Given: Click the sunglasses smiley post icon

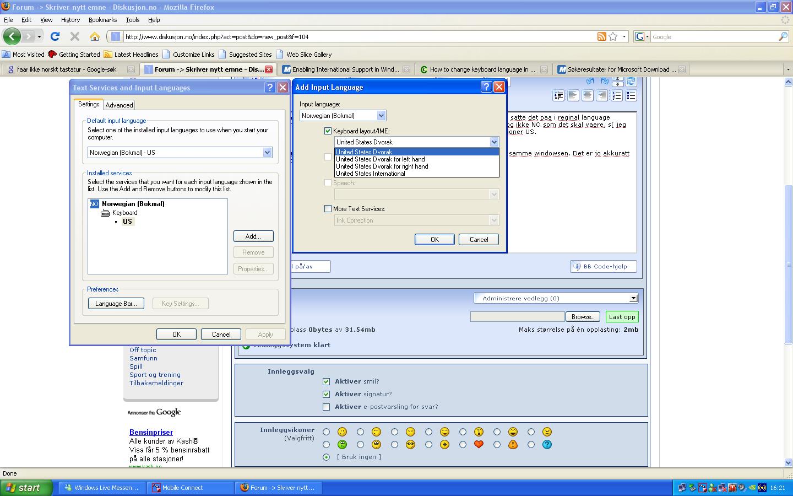Looking at the screenshot, I should coord(410,444).
